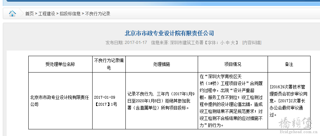Click 信息来源: 深圳市建筑工务署 text

point(177,43)
